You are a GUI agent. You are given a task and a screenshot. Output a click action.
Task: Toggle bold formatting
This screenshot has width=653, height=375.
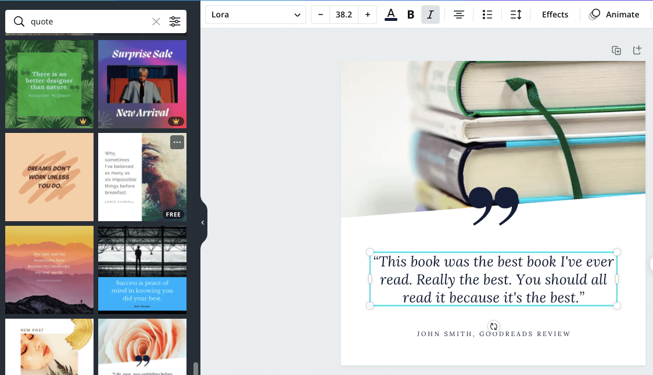pyautogui.click(x=411, y=15)
